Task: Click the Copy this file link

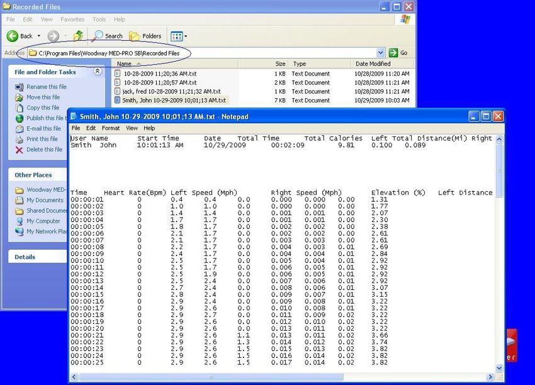Action: (x=43, y=108)
